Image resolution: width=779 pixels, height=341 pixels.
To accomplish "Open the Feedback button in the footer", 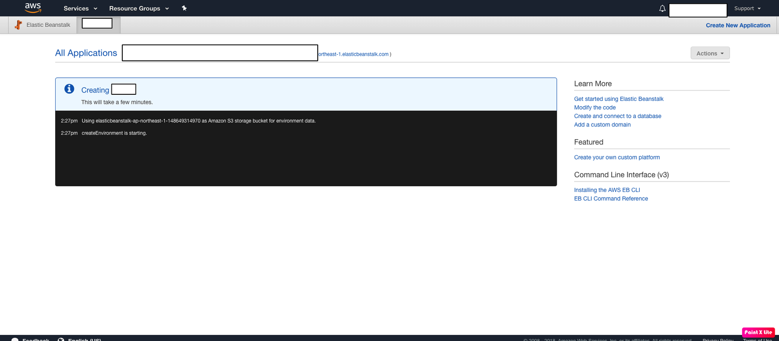I will [30, 339].
